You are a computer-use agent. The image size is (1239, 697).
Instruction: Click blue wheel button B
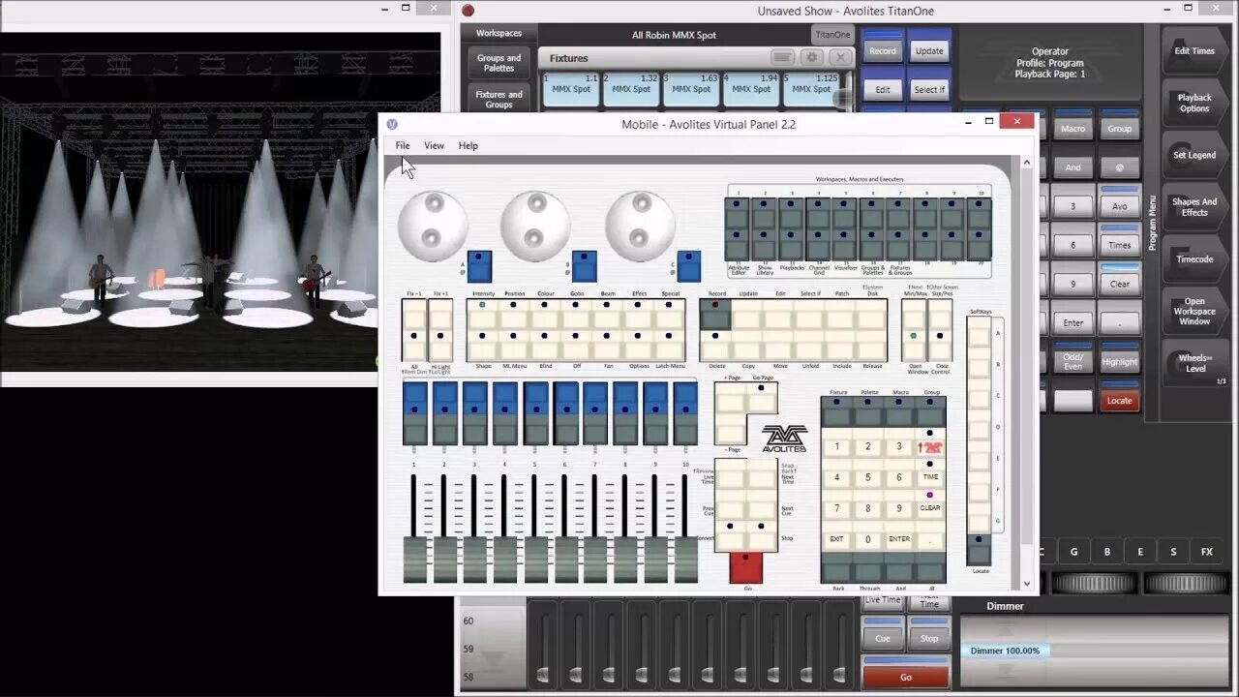pyautogui.click(x=584, y=266)
